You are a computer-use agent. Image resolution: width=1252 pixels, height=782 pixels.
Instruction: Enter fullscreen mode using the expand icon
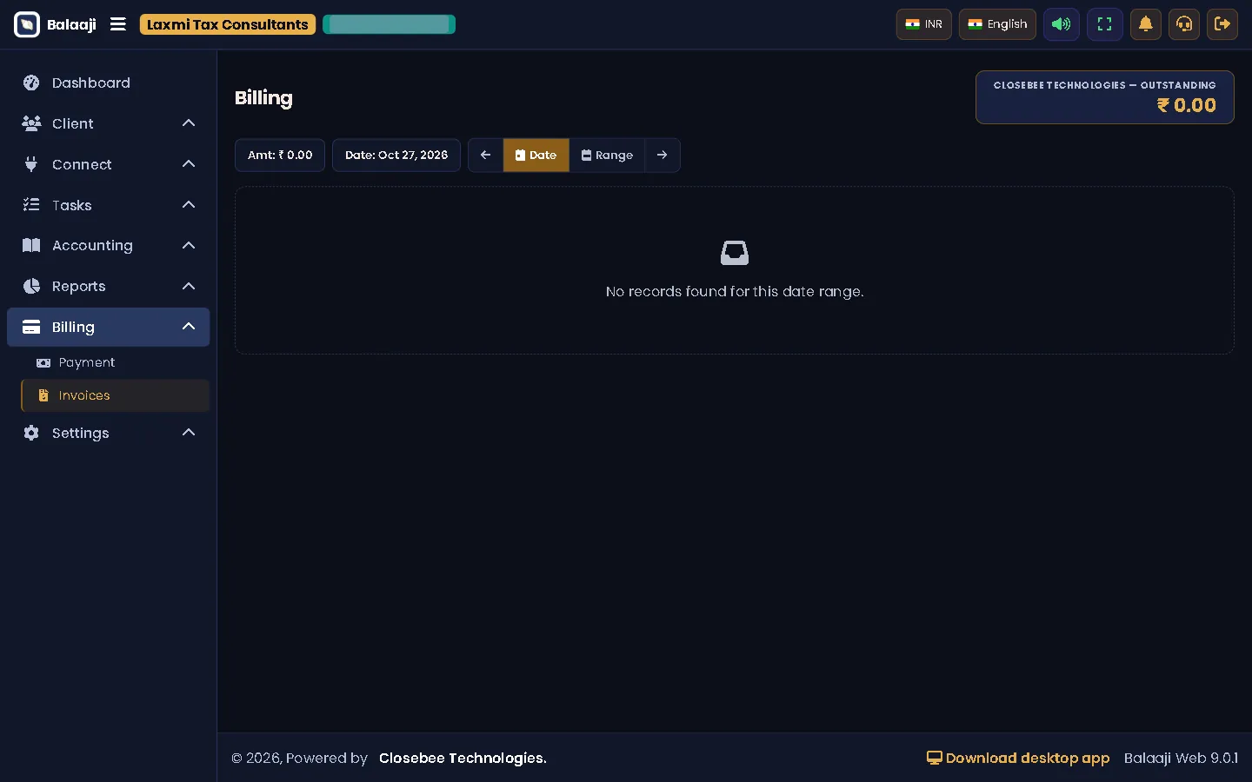[1104, 24]
